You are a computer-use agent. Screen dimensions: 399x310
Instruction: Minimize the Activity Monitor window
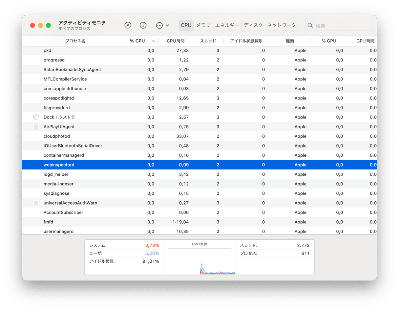40,26
